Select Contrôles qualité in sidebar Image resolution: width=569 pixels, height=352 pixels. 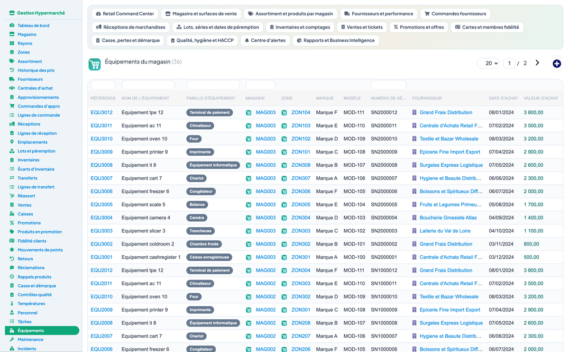pos(35,295)
